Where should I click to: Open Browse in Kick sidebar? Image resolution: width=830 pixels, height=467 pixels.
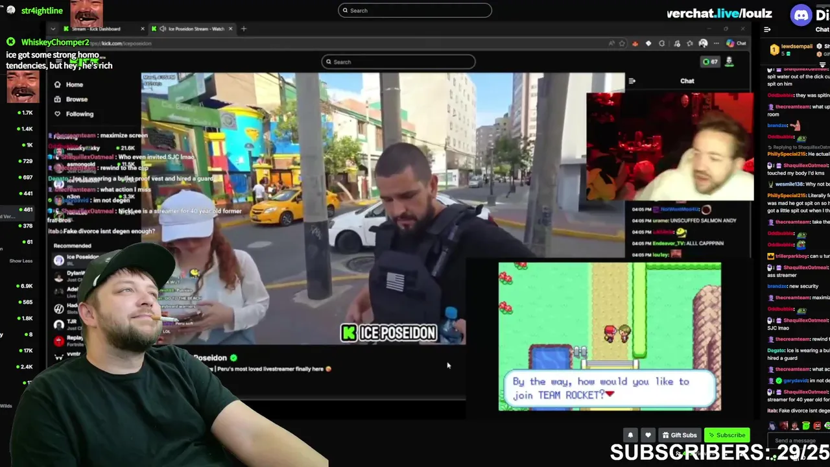click(77, 99)
